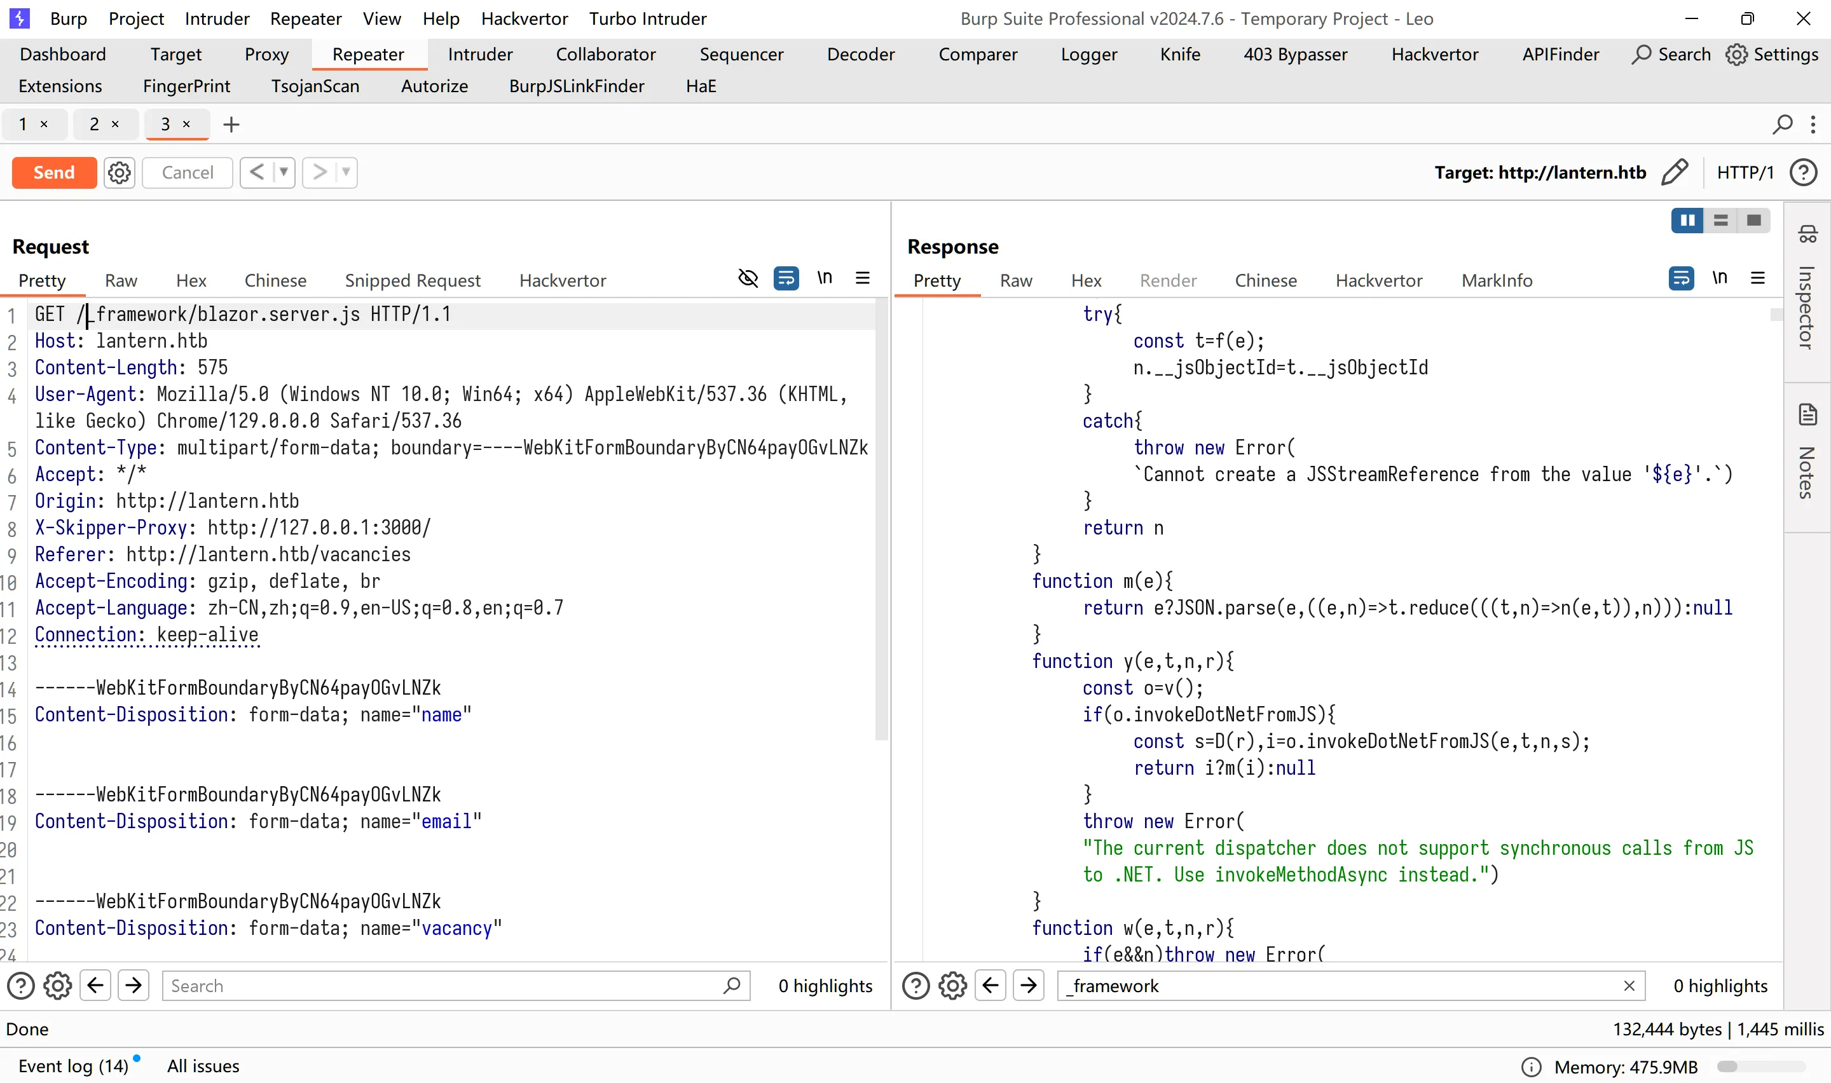Toggle non-printable \n characters in Response pane
The image size is (1831, 1083).
pos(1720,278)
